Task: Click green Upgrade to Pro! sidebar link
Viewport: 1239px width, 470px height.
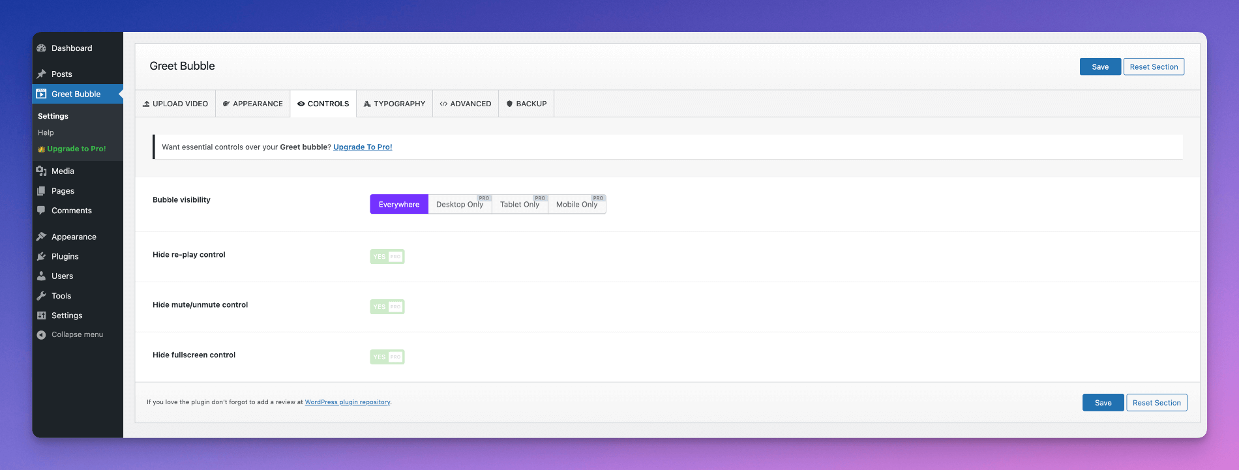Action: pos(76,149)
